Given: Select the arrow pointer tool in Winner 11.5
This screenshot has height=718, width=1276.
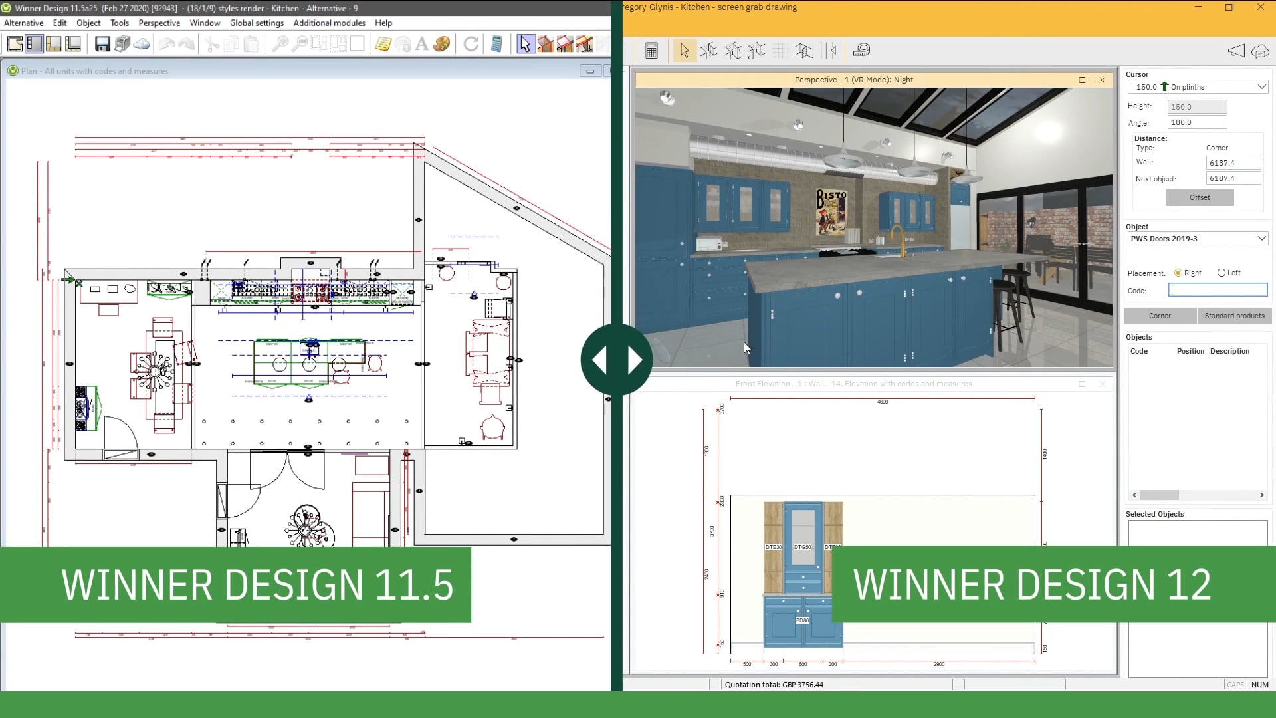Looking at the screenshot, I should [x=525, y=44].
